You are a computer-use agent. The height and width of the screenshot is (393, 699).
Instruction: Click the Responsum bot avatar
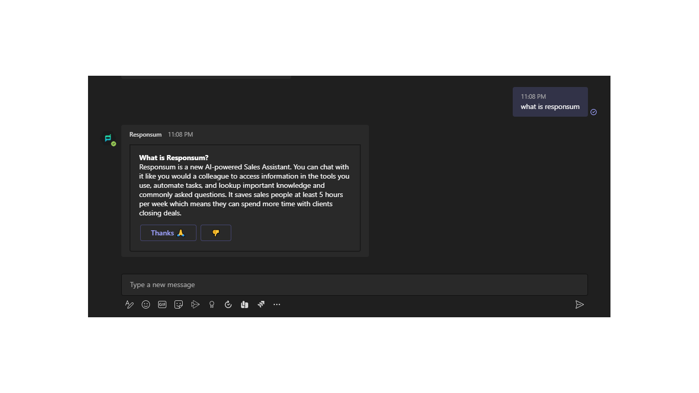[108, 138]
